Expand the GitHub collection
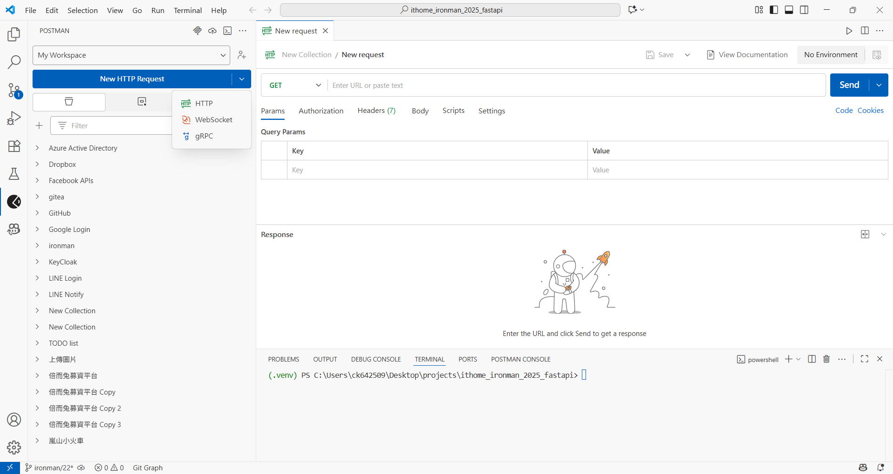The width and height of the screenshot is (893, 474). point(60,213)
